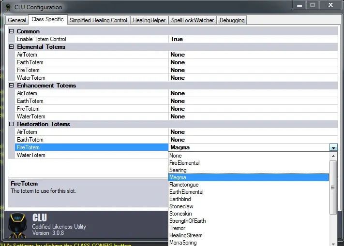This screenshot has width=344, height=246.
Task: Click the Enable Totem Control True value
Action: [x=177, y=39]
